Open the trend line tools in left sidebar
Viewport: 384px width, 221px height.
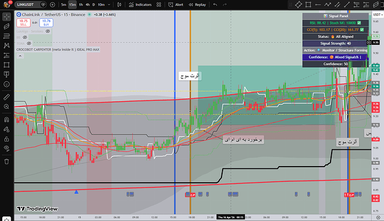click(x=7, y=27)
